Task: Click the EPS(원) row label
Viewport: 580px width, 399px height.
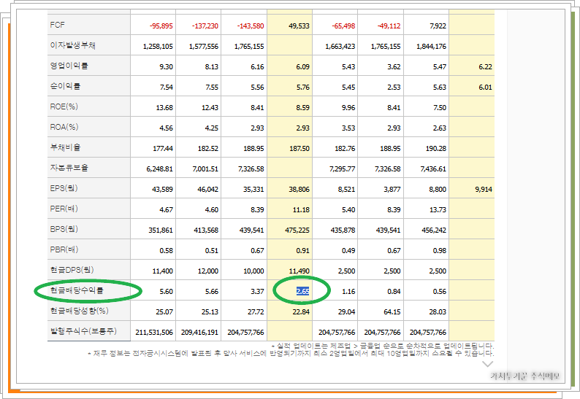Action: pos(64,188)
